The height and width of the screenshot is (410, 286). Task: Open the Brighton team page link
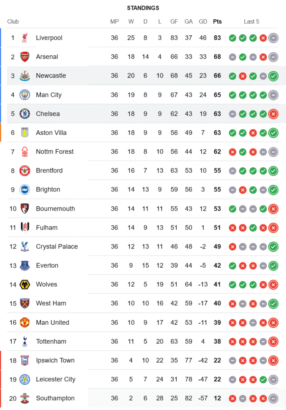[x=48, y=189]
